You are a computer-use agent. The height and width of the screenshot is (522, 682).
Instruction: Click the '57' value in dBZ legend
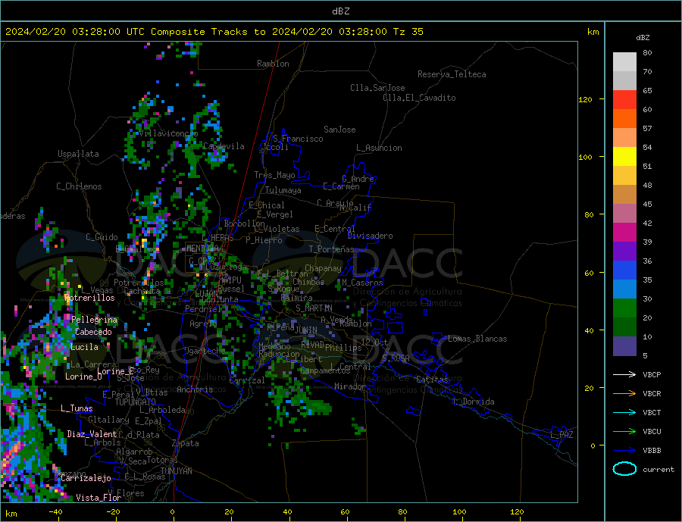[647, 128]
